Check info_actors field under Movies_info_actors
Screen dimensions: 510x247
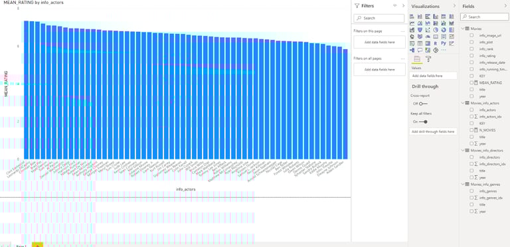471,110
